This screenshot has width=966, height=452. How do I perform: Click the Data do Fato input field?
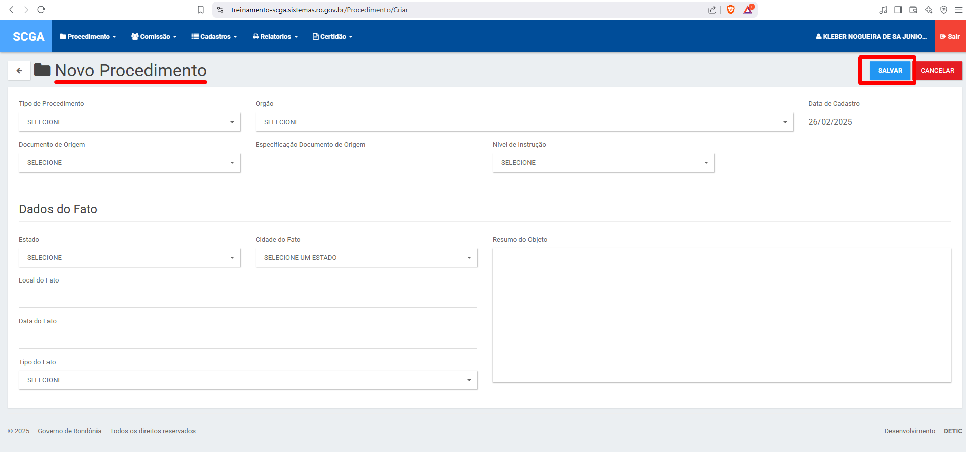coord(248,339)
